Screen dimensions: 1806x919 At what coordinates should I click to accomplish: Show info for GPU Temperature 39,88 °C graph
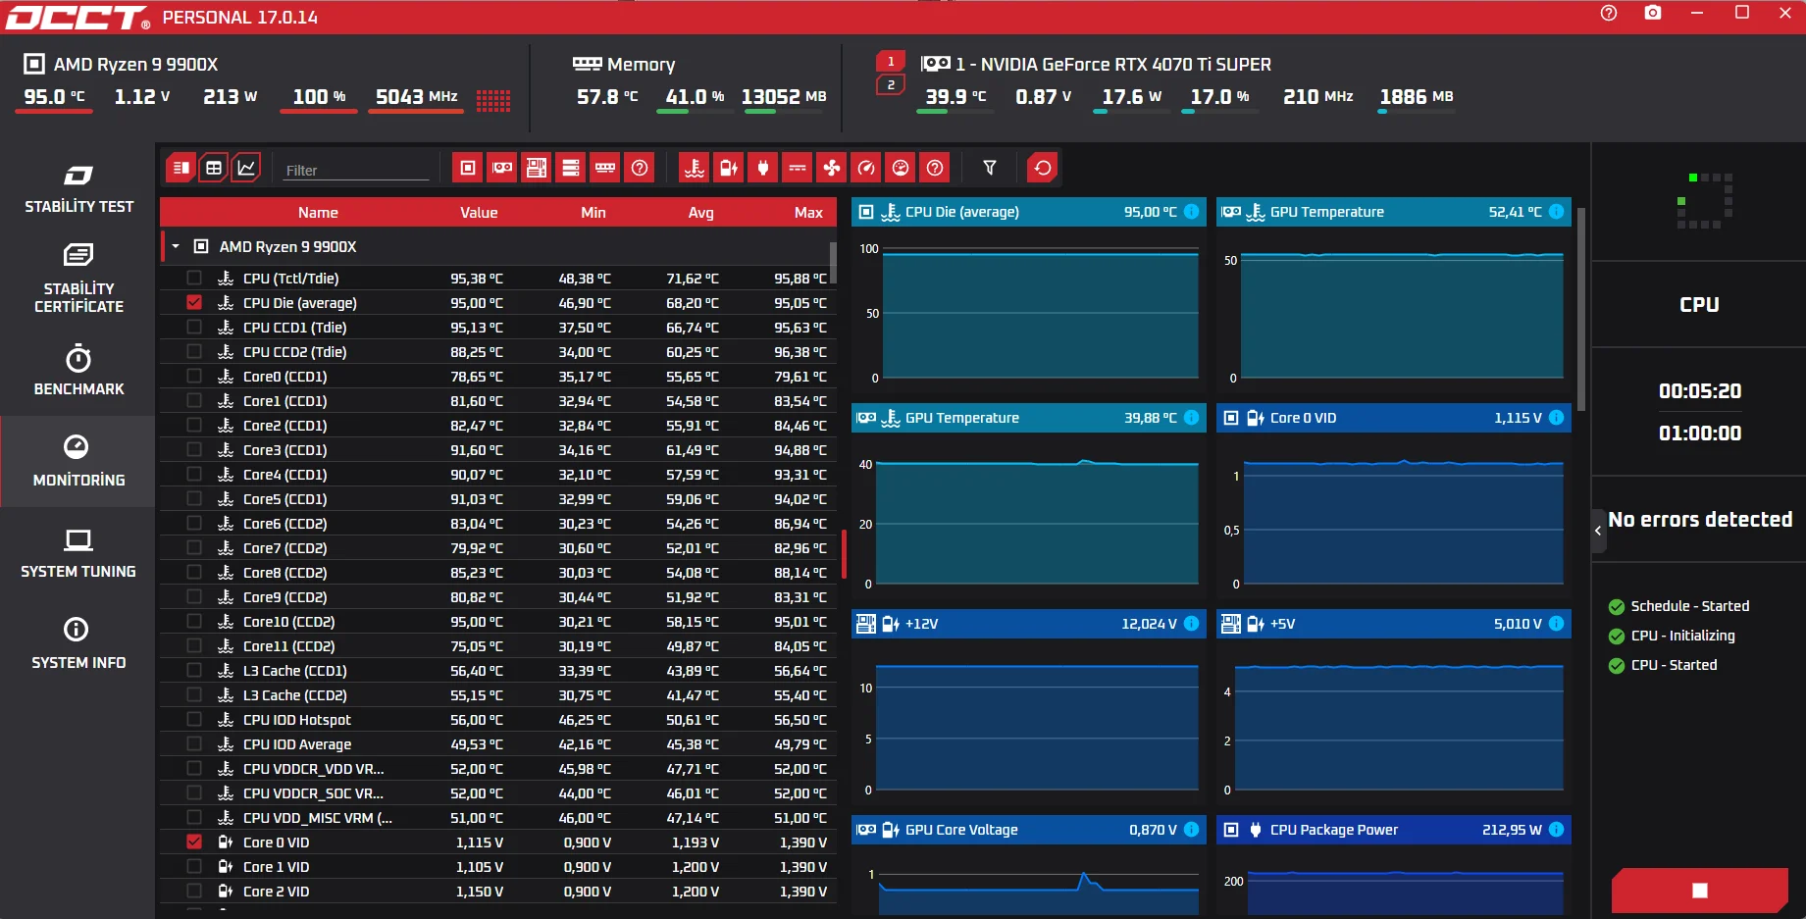(x=1191, y=418)
